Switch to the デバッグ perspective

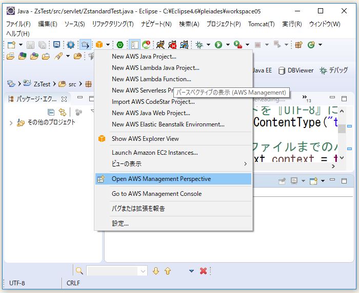[333, 70]
